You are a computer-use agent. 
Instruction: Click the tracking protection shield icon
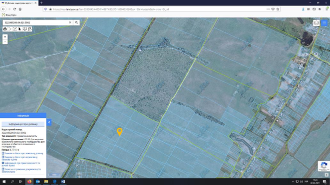pos(45,9)
